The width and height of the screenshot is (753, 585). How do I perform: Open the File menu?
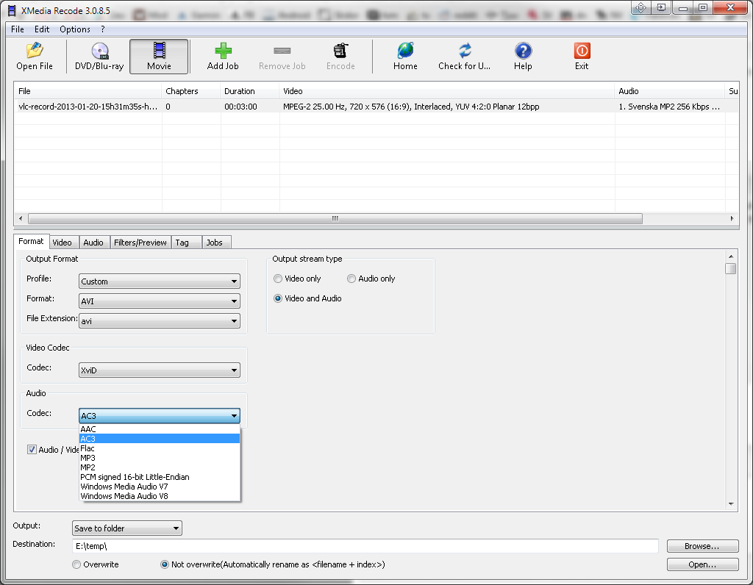pos(18,29)
